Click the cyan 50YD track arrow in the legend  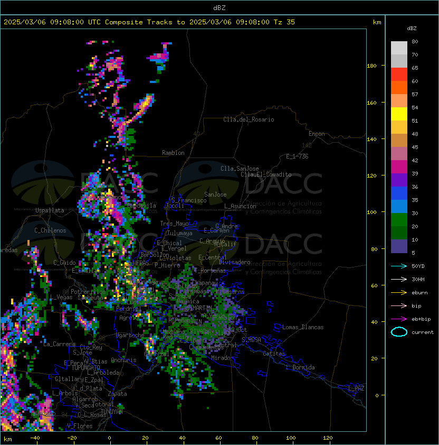(x=399, y=266)
